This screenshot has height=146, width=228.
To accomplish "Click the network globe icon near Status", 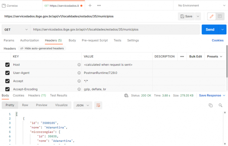I will [126, 96].
